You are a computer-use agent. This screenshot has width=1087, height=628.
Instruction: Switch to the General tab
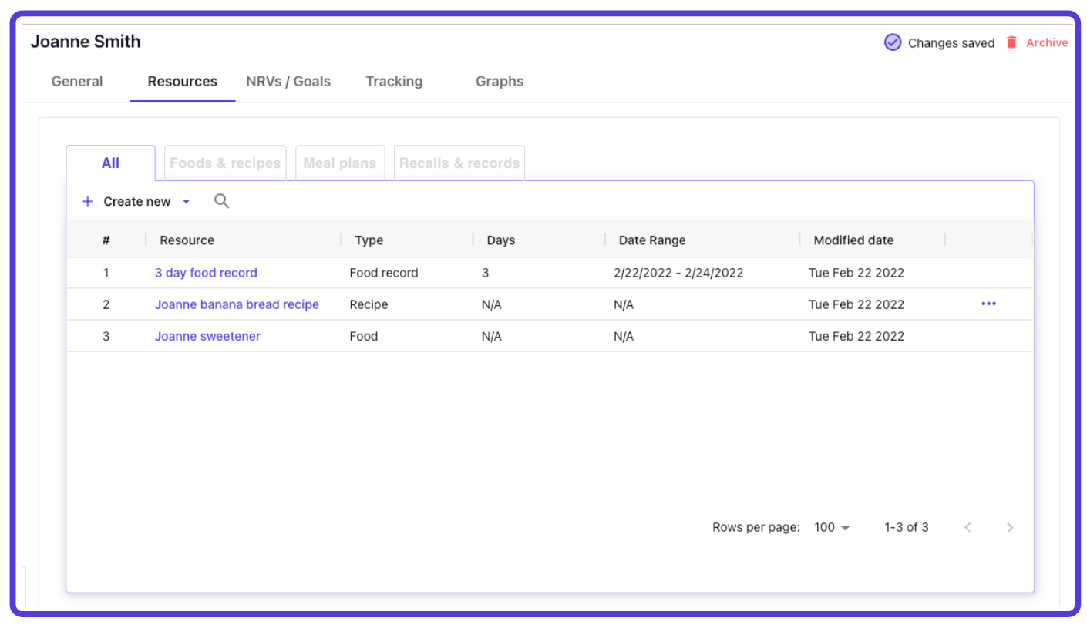(77, 81)
